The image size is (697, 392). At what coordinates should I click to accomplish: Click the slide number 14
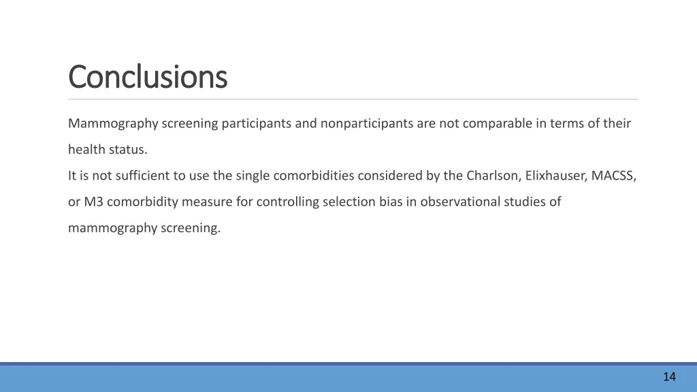[x=670, y=377]
